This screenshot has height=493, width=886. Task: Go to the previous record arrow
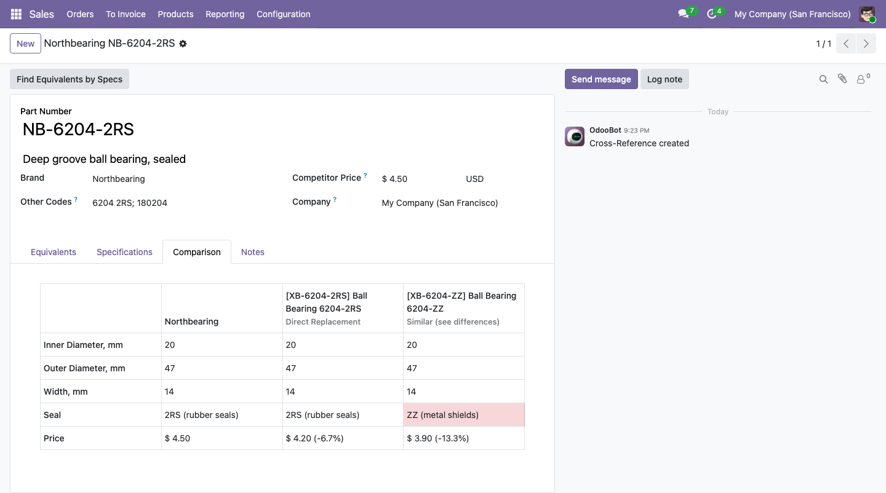(846, 44)
